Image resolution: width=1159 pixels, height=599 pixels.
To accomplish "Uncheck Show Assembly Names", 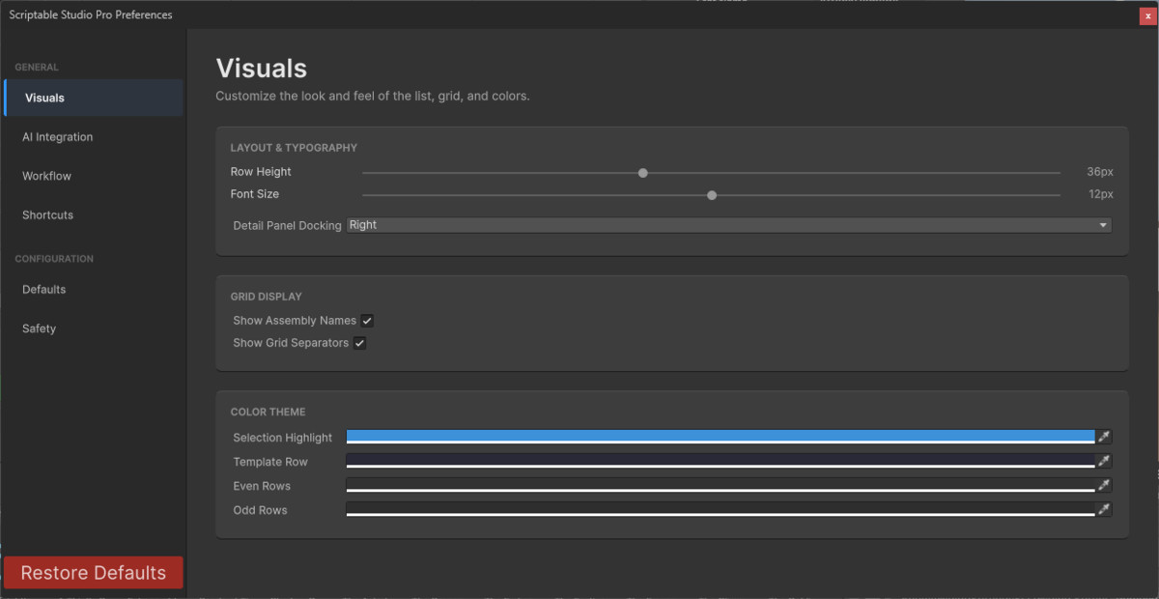I will click(367, 320).
